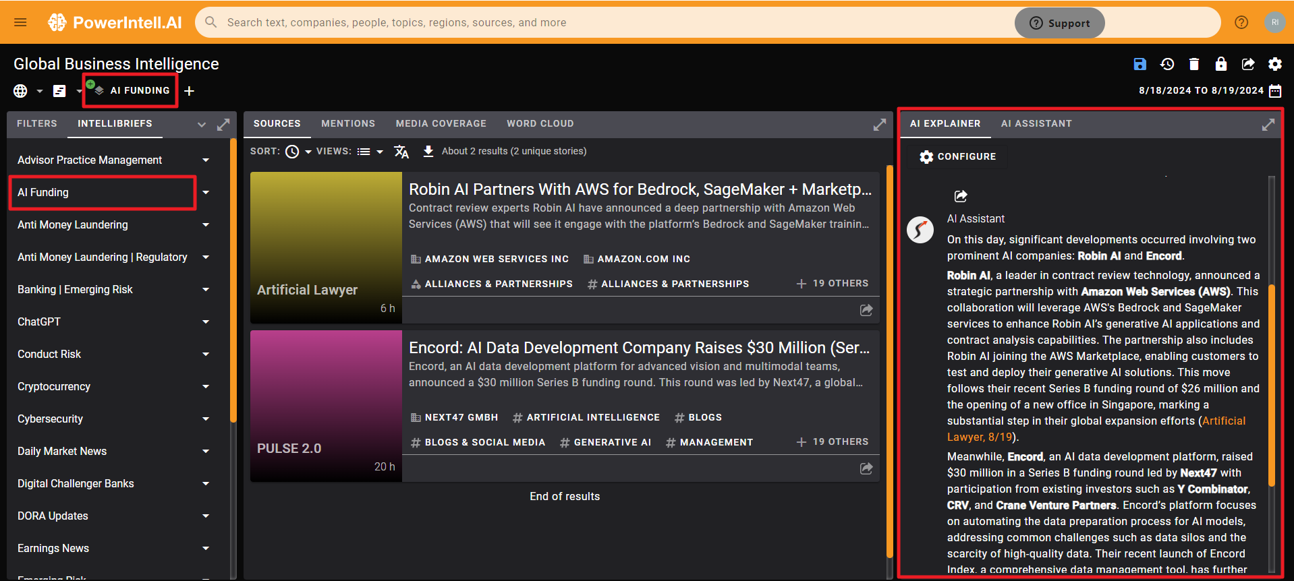Share the AI Assistant explanation
This screenshot has height=581, width=1294.
(x=961, y=196)
